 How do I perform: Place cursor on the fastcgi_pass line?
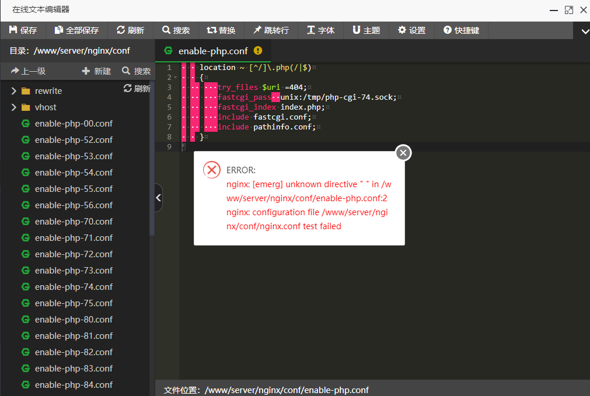pyautogui.click(x=307, y=97)
